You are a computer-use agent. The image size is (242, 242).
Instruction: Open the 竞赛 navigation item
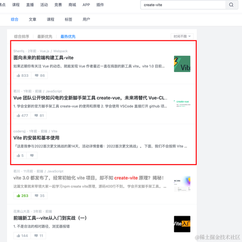pyautogui.click(x=58, y=5)
